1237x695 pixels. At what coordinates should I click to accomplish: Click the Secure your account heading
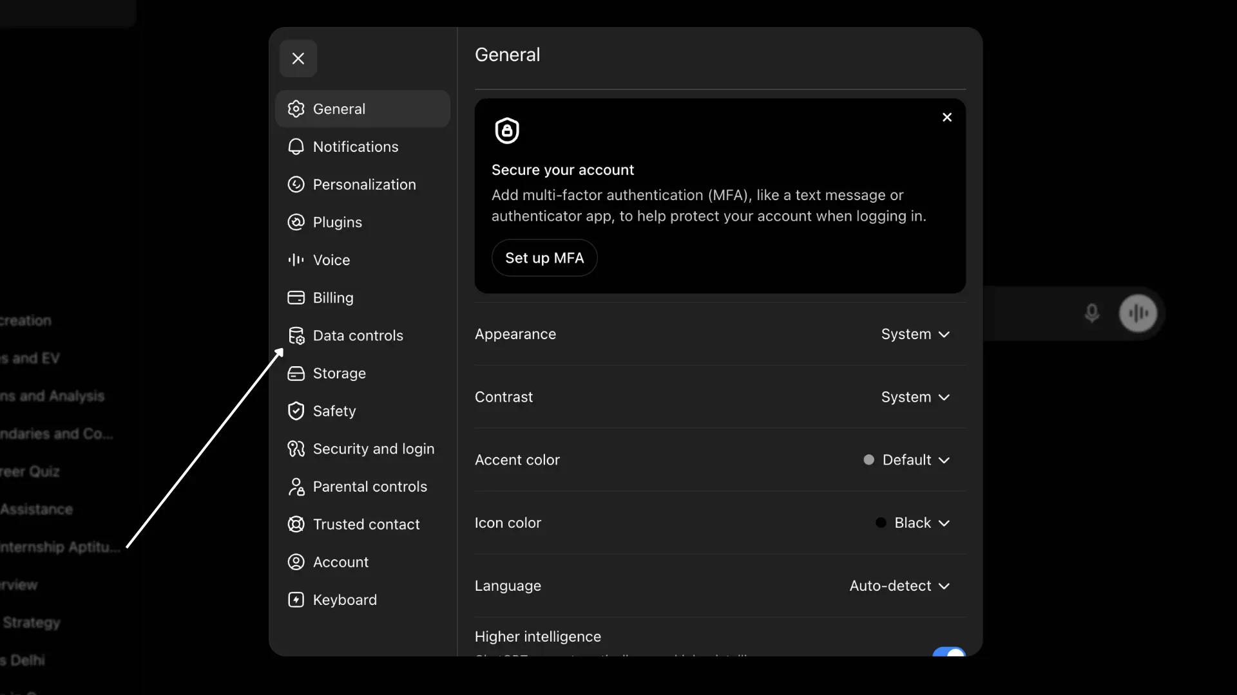[562, 170]
